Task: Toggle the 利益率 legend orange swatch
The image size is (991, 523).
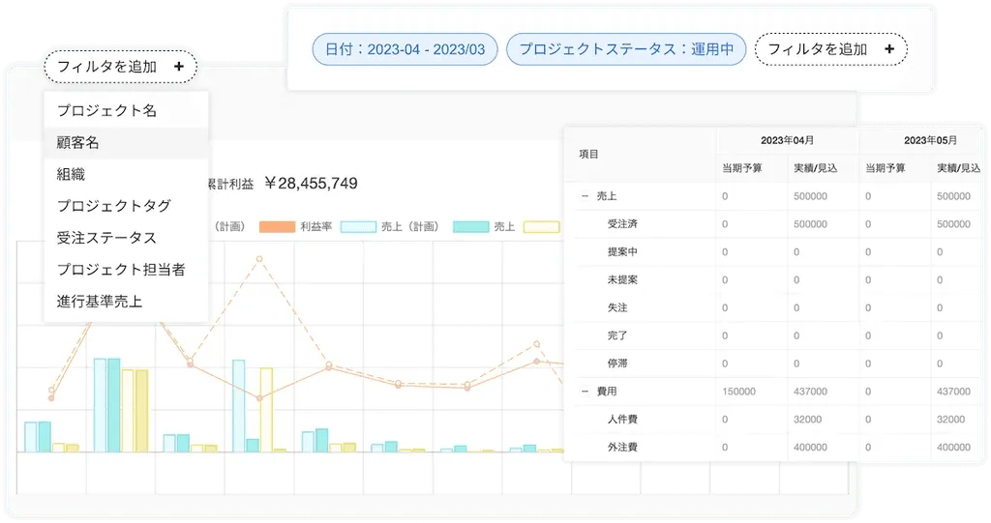Action: coord(277,227)
